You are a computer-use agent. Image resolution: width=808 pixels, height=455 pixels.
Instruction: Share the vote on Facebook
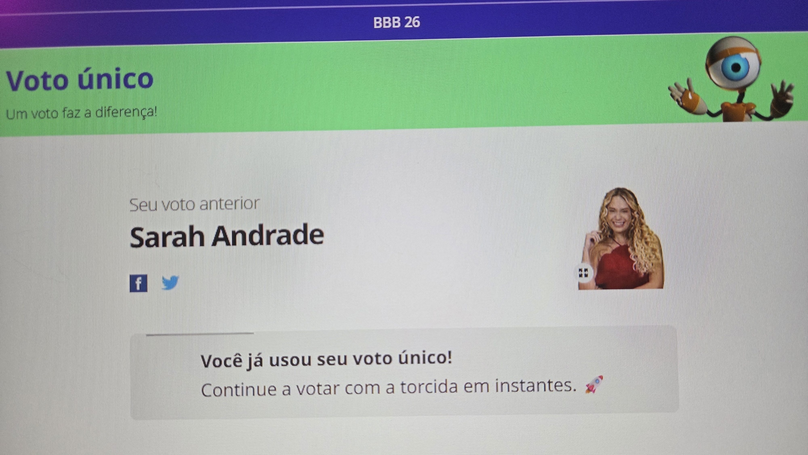(x=138, y=283)
